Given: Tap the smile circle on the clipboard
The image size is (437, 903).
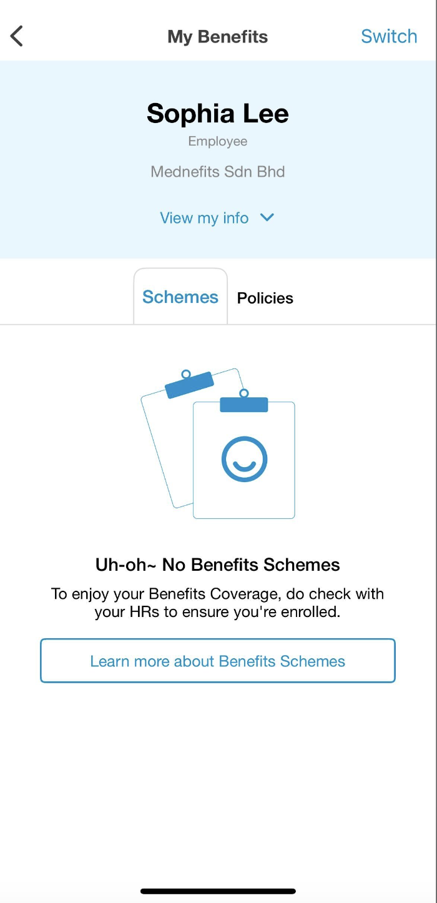Looking at the screenshot, I should [244, 459].
